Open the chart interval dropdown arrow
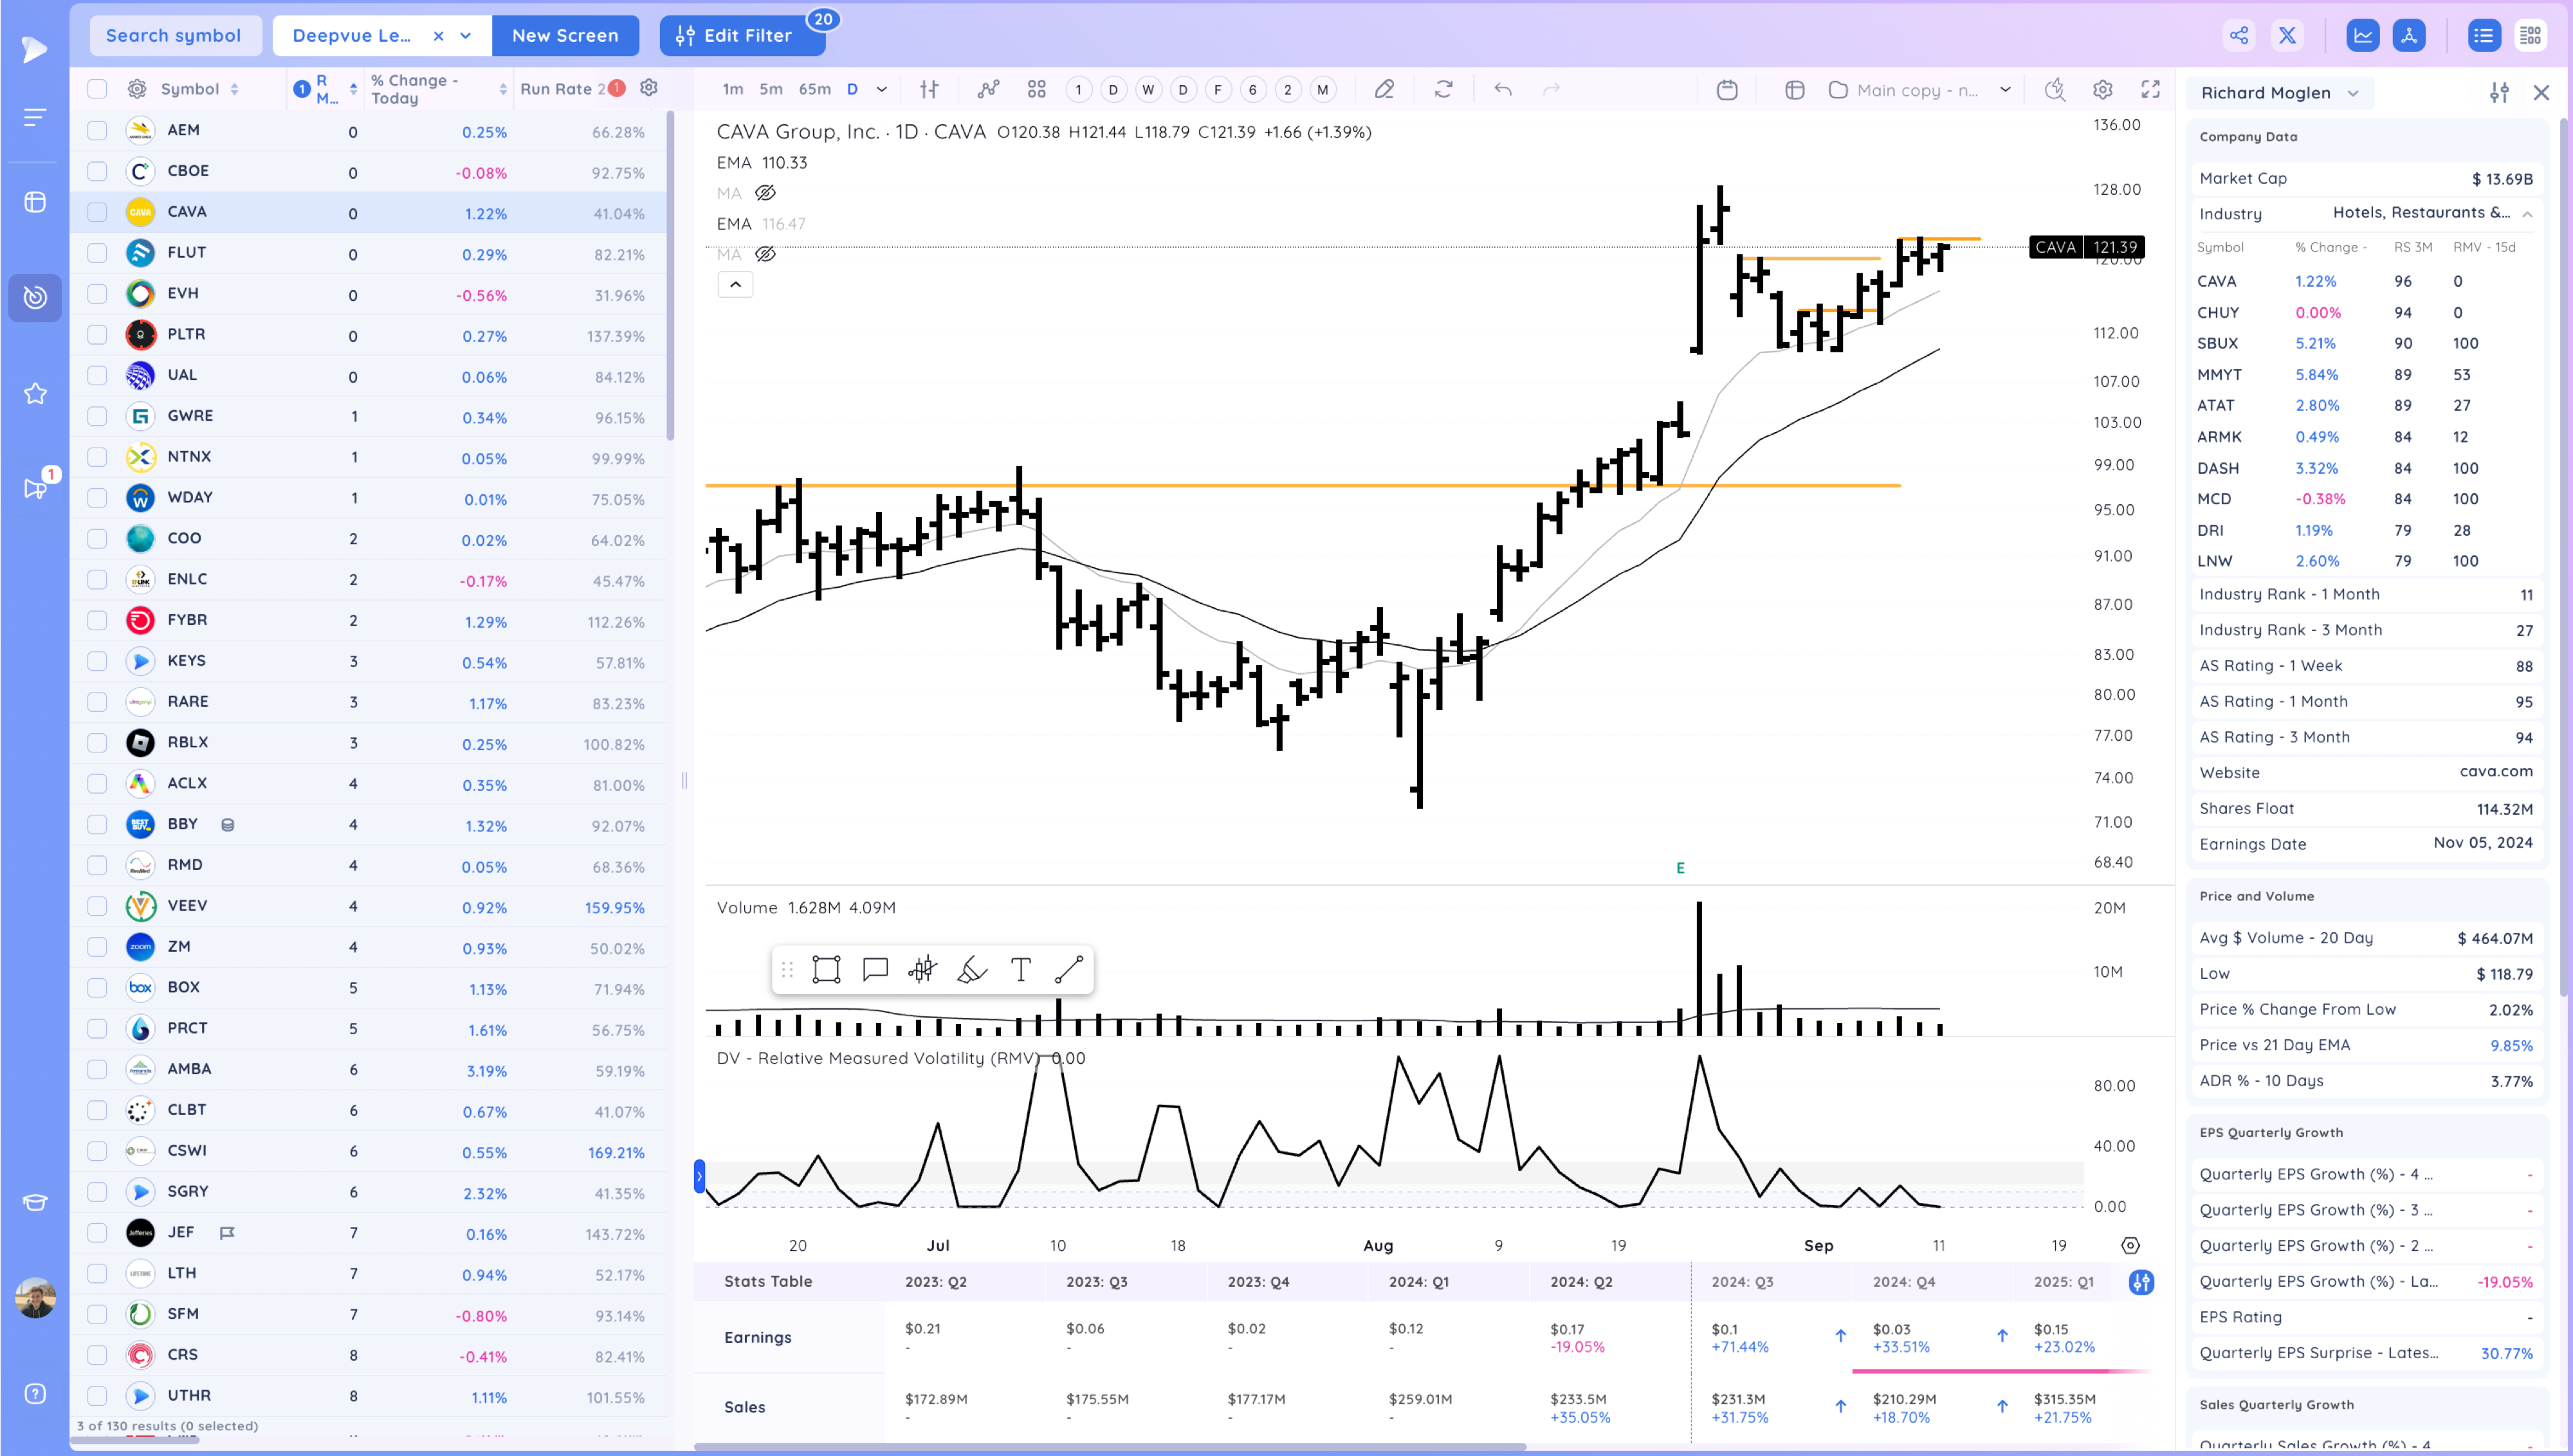This screenshot has height=1456, width=2573. 881,90
